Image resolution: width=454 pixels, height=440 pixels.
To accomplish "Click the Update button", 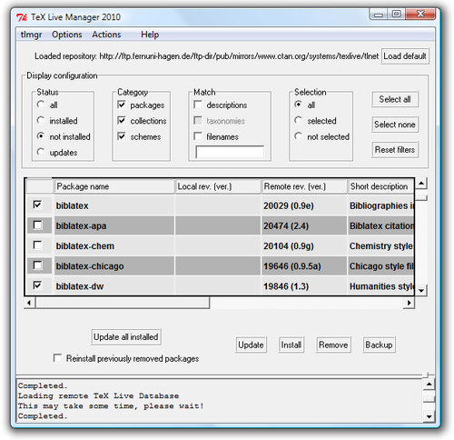I will pos(251,345).
